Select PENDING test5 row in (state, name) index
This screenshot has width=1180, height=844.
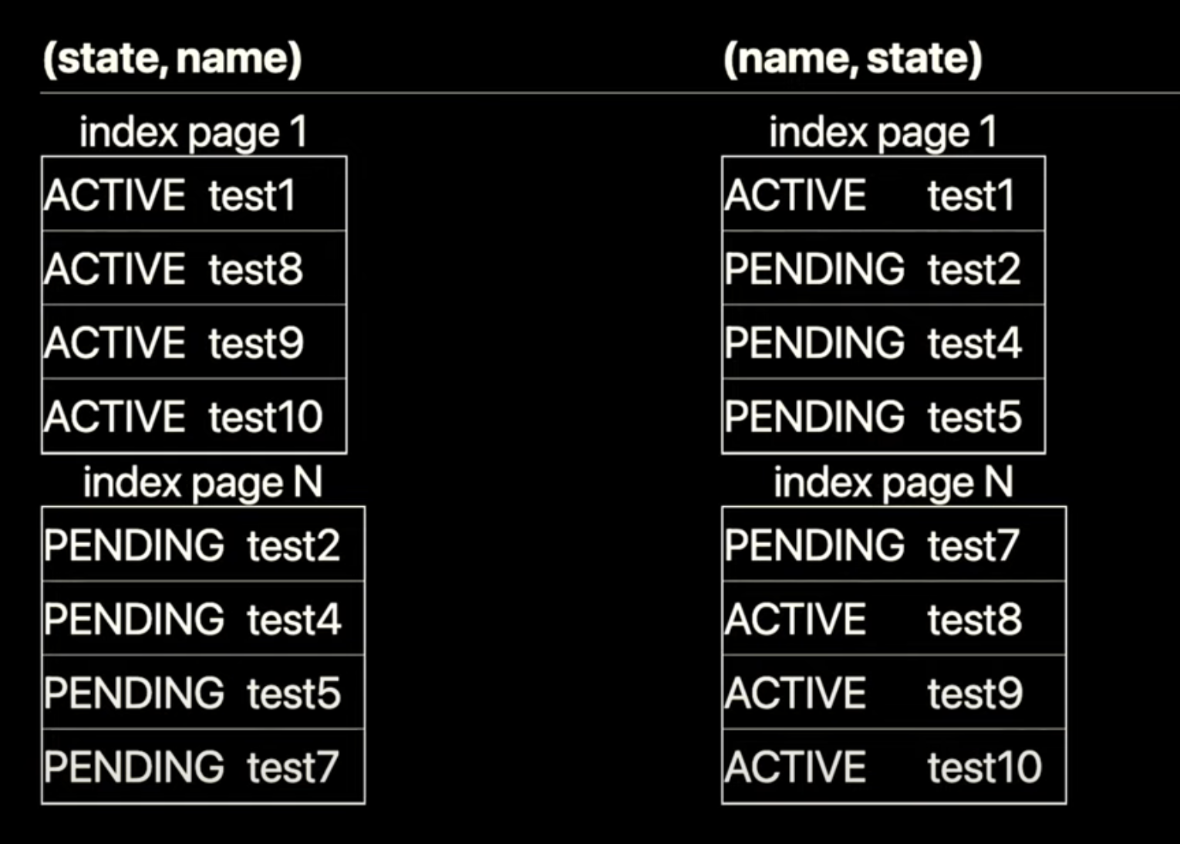[203, 693]
